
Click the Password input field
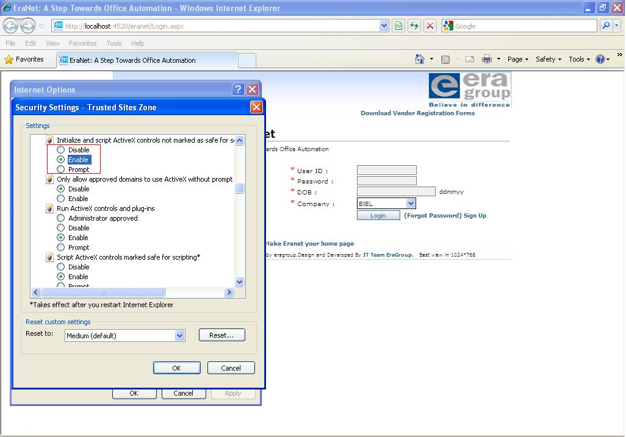tap(386, 181)
